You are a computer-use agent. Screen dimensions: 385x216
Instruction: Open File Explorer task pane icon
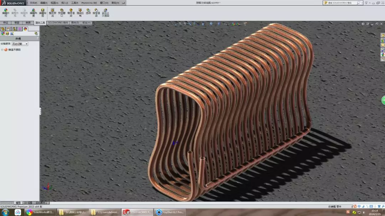point(383,45)
